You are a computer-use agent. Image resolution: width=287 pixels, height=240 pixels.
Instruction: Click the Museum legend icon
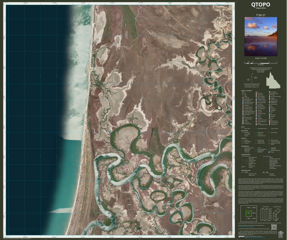256,115
